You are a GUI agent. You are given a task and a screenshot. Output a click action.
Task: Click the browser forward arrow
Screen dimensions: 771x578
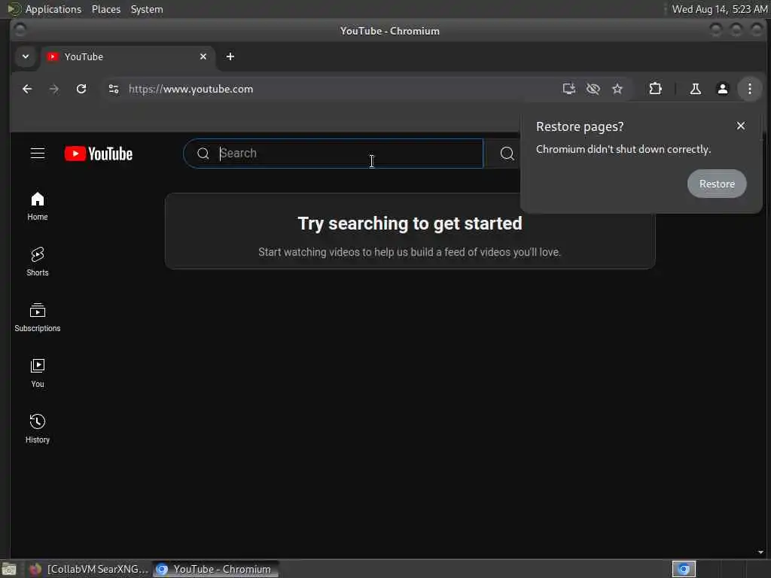tap(54, 89)
